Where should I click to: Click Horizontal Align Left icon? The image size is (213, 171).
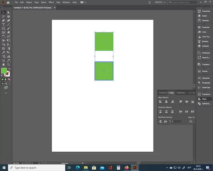point(160,102)
